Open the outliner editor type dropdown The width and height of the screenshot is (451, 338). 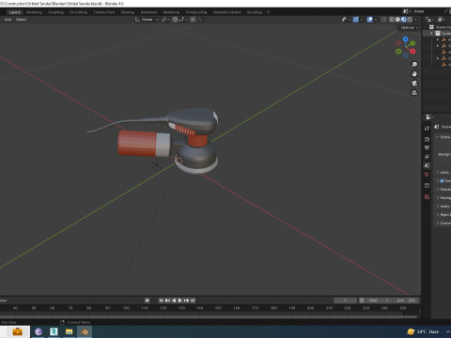click(x=430, y=20)
